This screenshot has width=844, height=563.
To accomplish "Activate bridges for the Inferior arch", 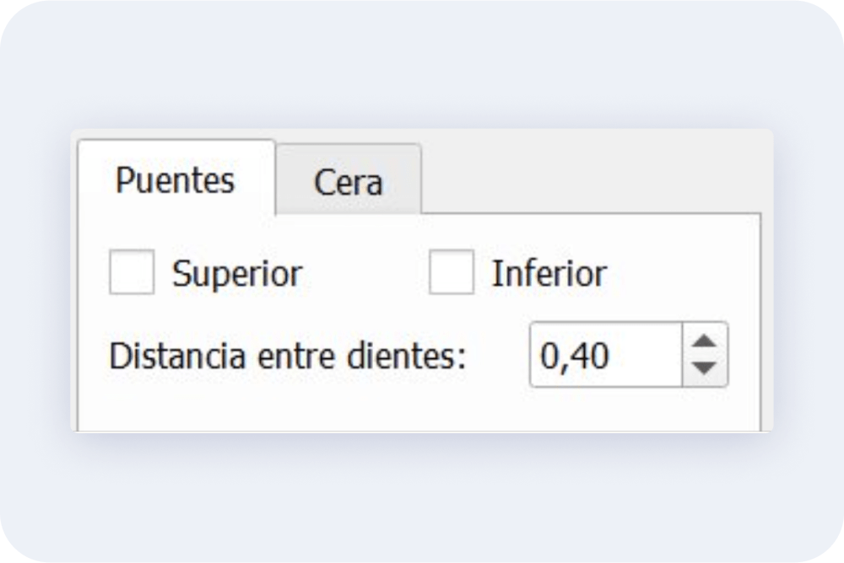I will 452,272.
